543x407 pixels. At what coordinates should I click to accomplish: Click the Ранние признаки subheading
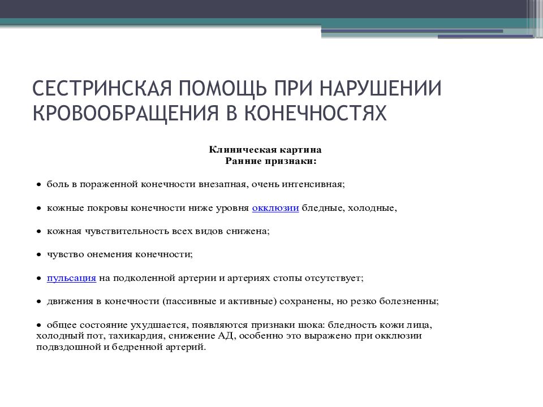[x=270, y=161]
